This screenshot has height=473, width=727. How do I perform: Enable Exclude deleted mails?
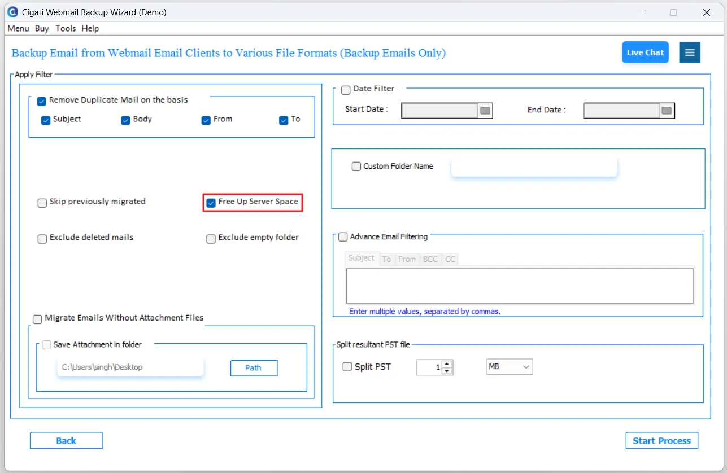pyautogui.click(x=42, y=239)
